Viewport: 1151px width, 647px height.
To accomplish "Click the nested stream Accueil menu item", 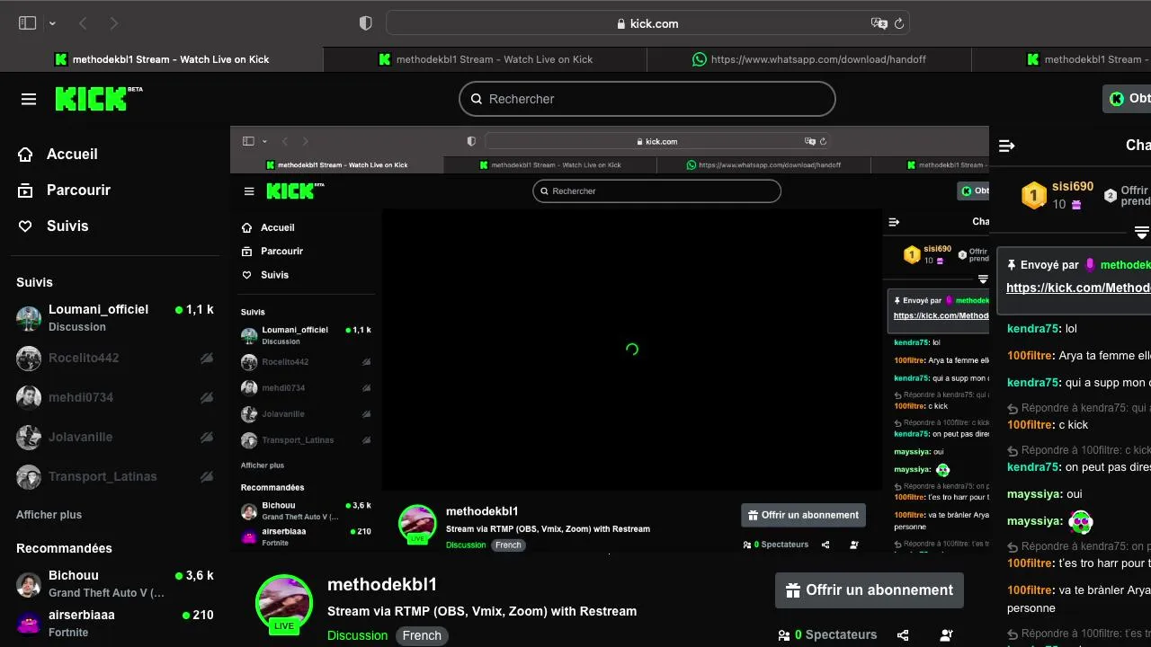I will pyautogui.click(x=268, y=227).
